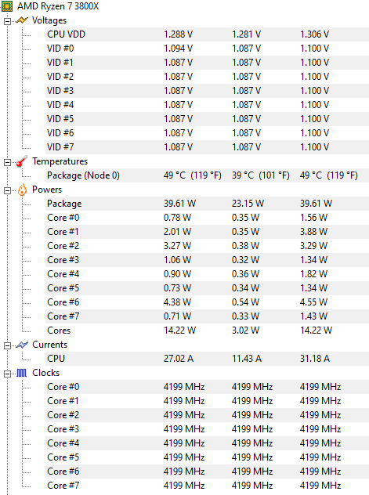This screenshot has height=495, width=369.
Task: Click the 39 °C (101 °F) minimum temperature
Action: coord(261,175)
